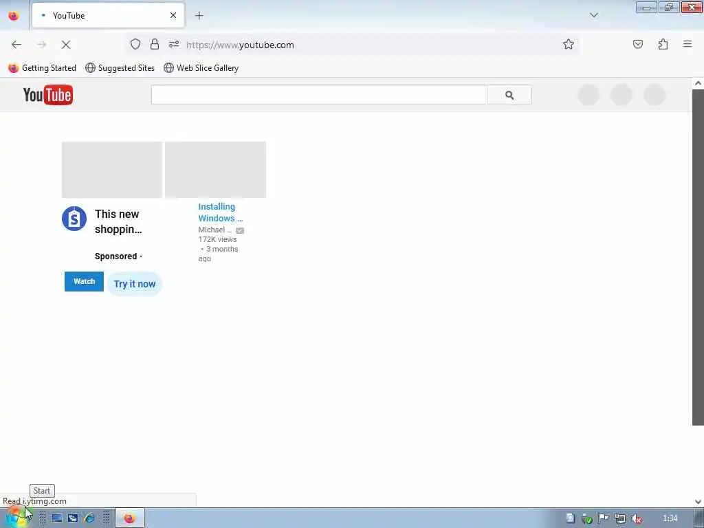Click the sponsored ad thumbnail placeholder
The image size is (704, 528).
pos(112,170)
